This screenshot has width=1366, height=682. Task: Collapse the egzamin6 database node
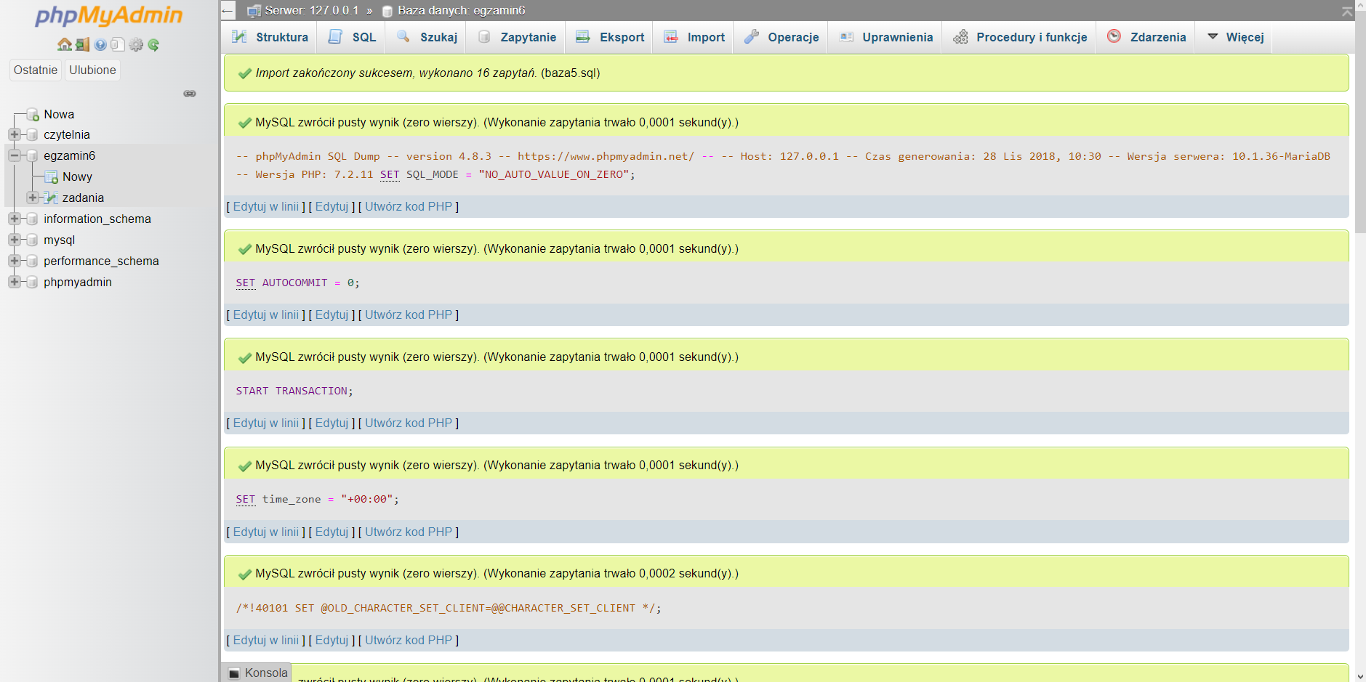tap(14, 155)
